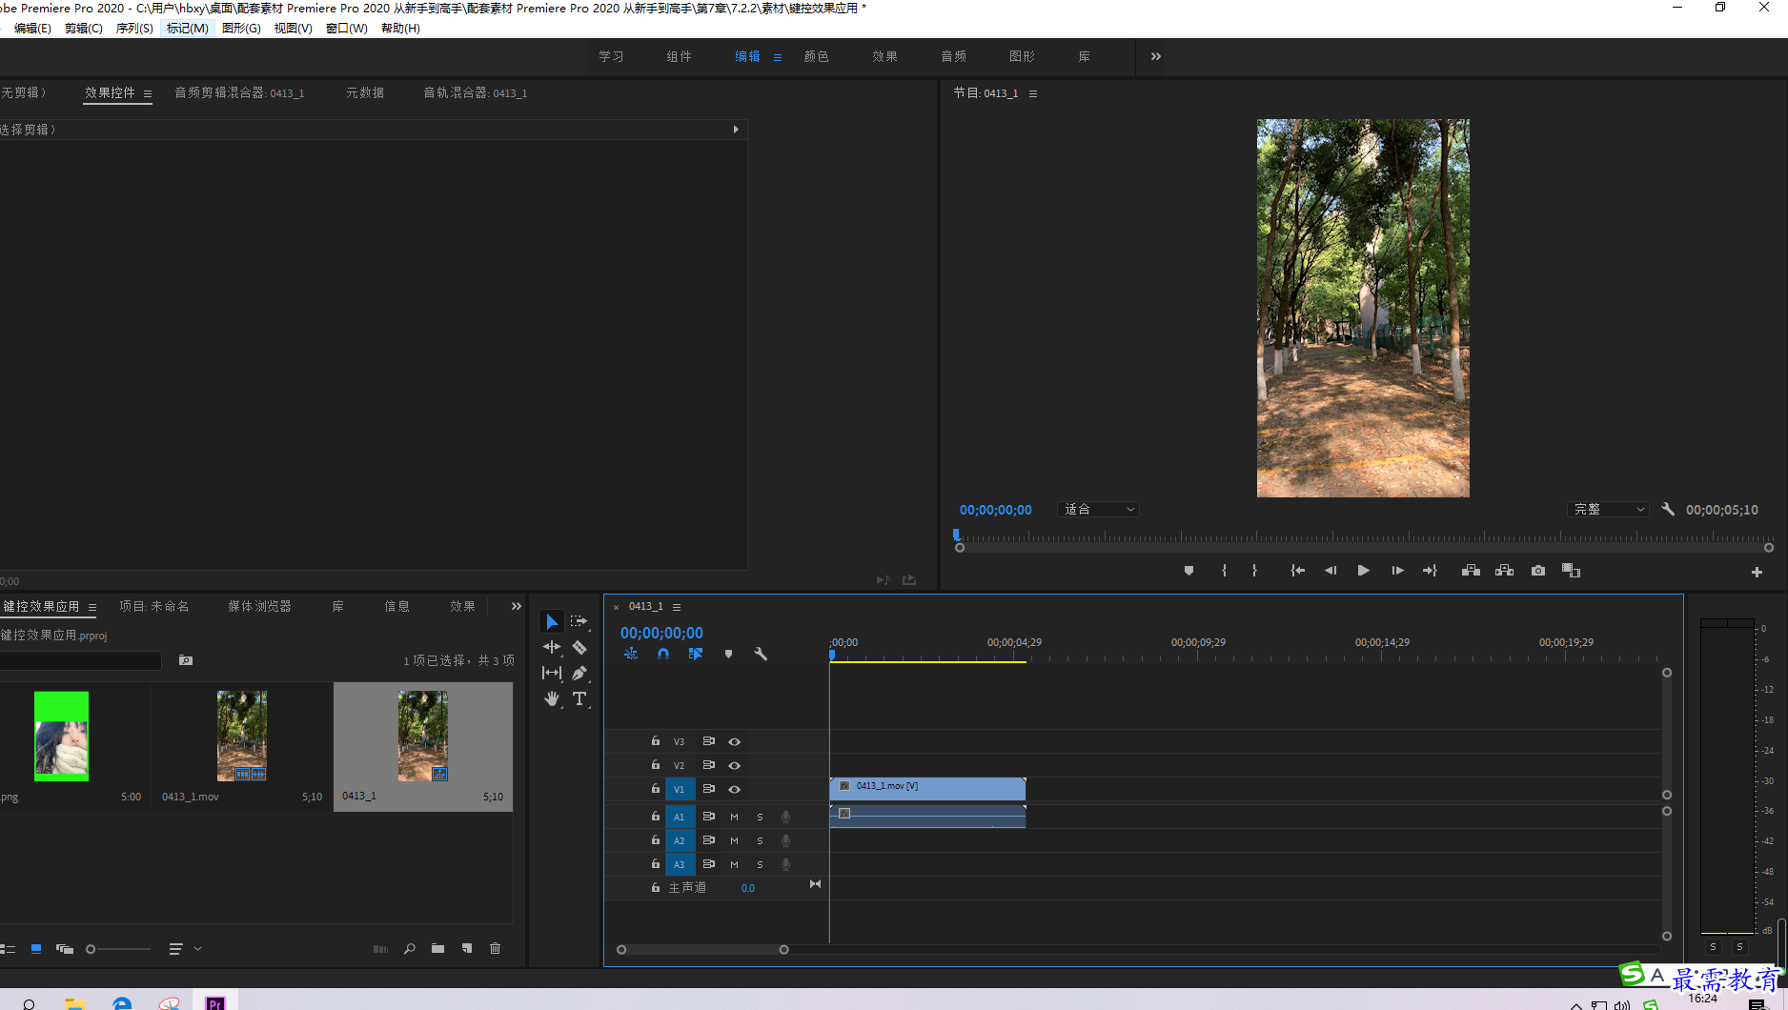Select the 0413_1.mov [V] clip on V1
Screen dimensions: 1788x1010
pos(927,788)
